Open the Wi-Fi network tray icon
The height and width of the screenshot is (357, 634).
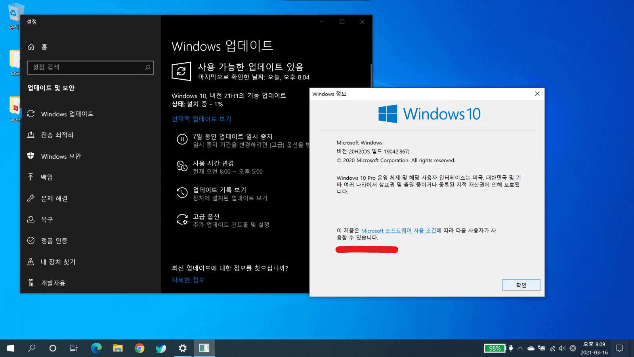click(x=552, y=348)
